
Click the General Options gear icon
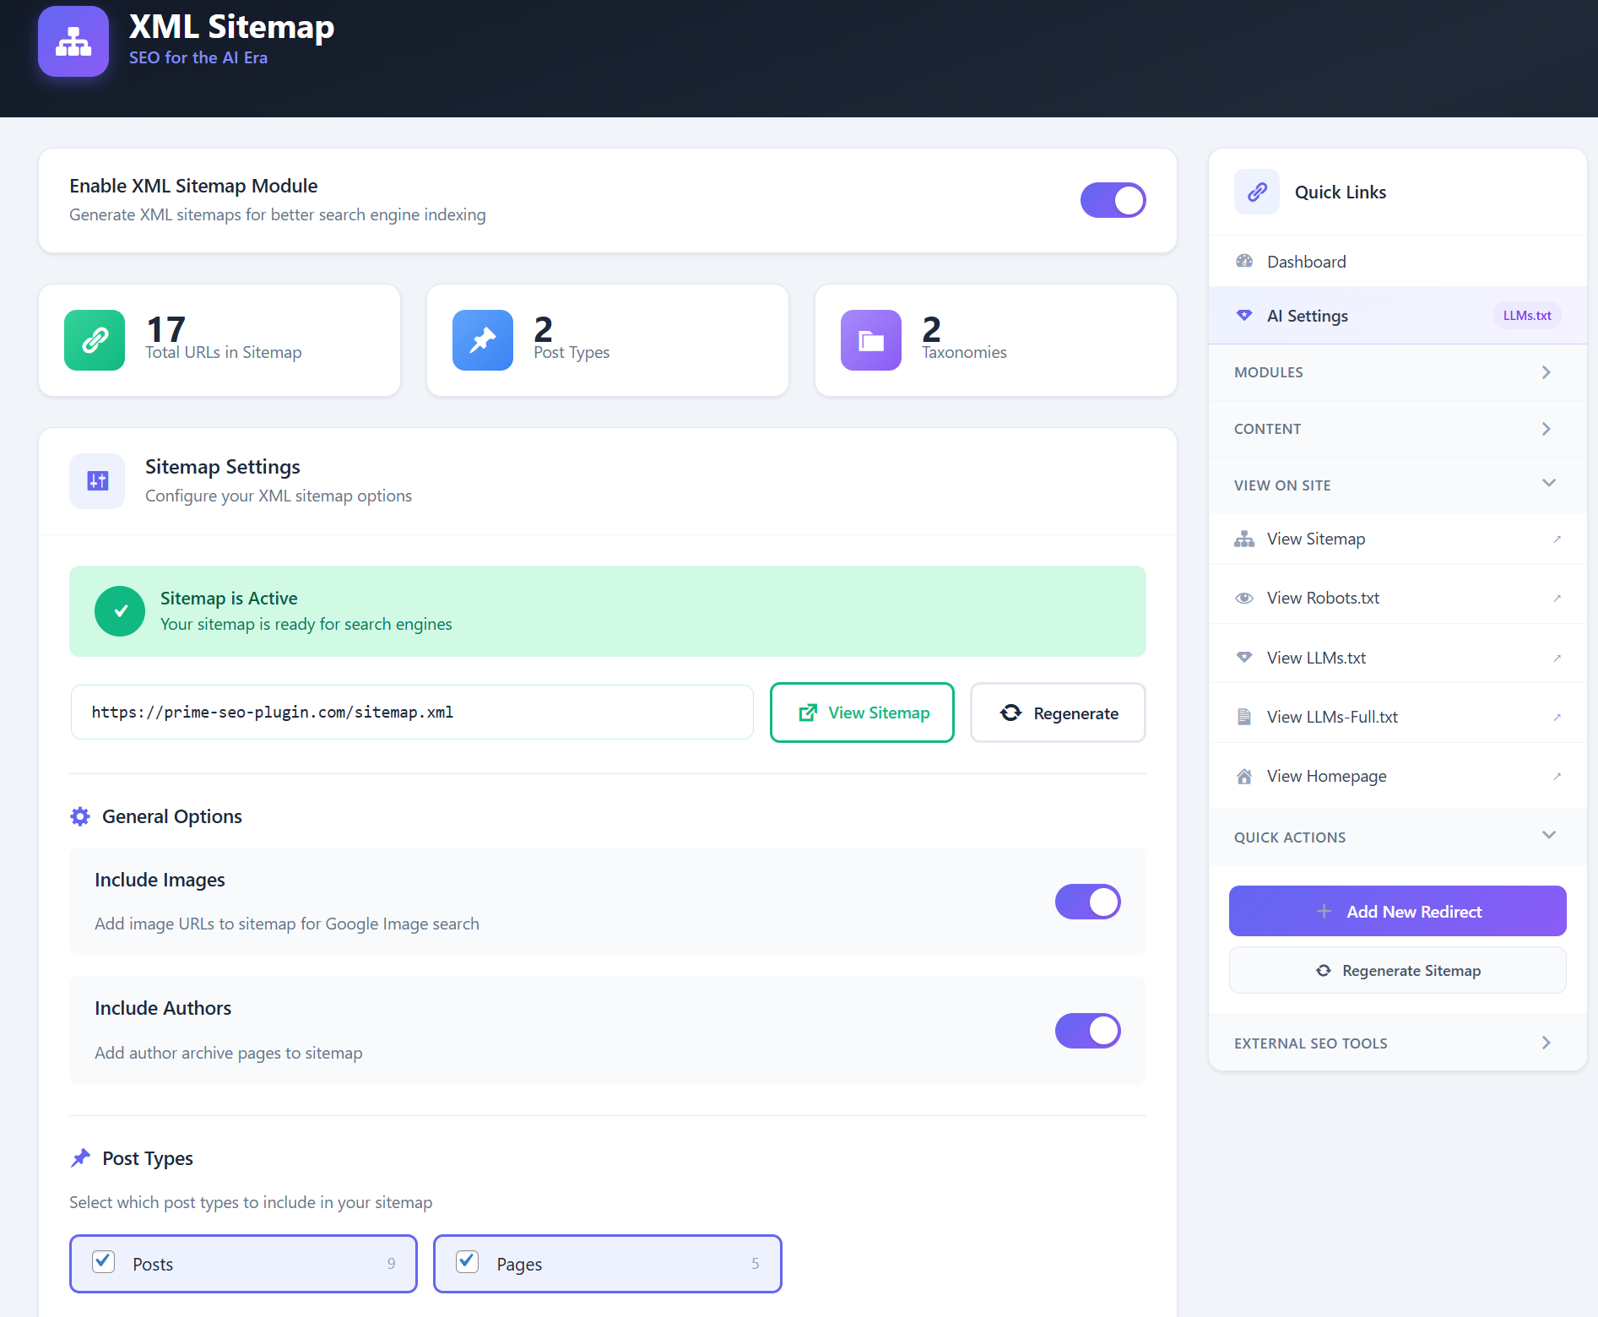click(80, 816)
